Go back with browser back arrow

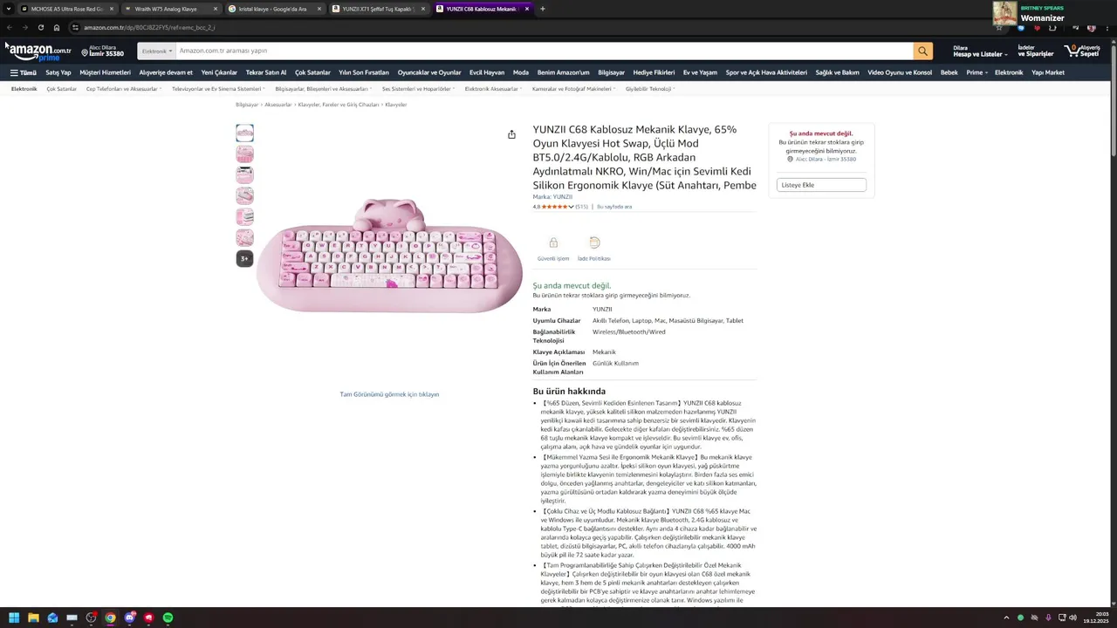pos(10,27)
